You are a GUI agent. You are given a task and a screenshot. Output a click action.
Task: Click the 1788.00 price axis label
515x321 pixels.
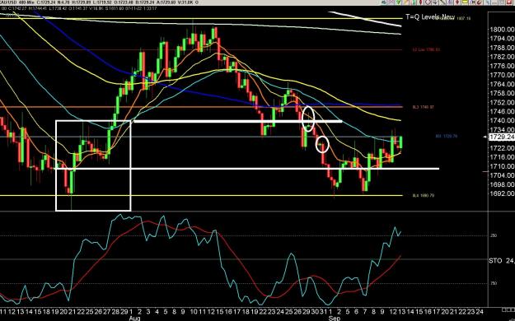tap(502, 48)
